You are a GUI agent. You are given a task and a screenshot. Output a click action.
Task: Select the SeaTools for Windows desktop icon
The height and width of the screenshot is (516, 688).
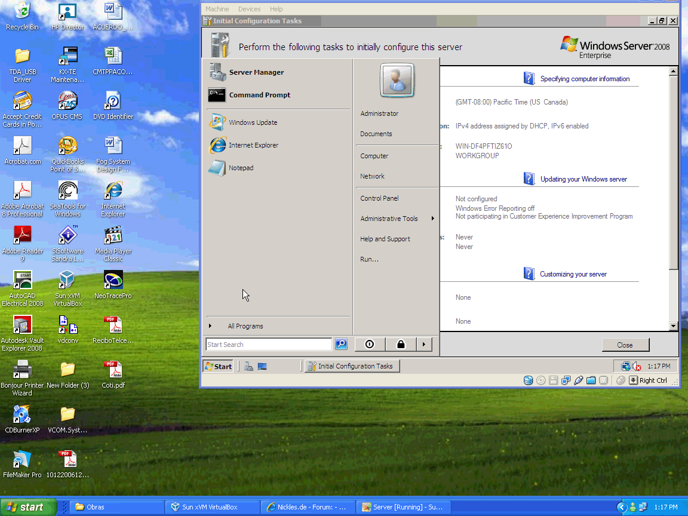click(67, 199)
